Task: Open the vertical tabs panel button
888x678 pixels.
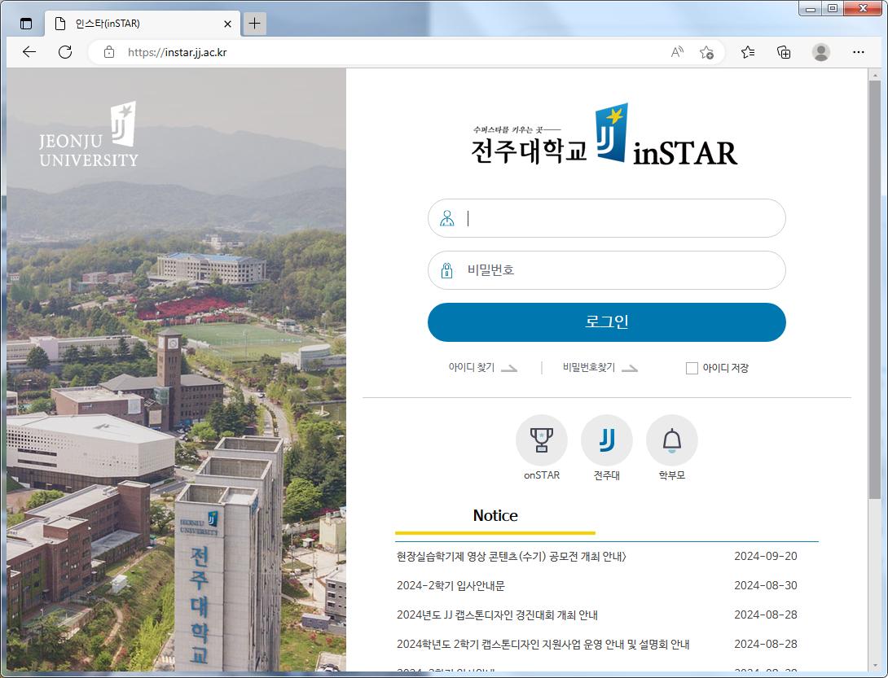Action: pyautogui.click(x=25, y=23)
